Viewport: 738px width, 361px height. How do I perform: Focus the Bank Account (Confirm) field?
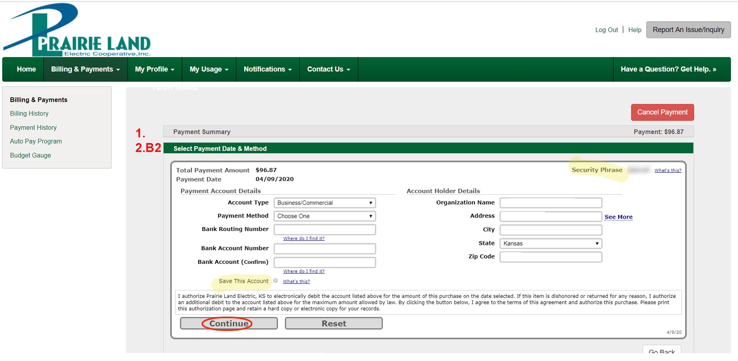pos(325,262)
